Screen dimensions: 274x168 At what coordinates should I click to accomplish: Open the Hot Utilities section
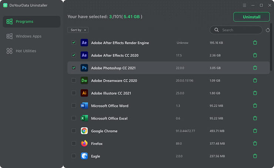pyautogui.click(x=26, y=51)
